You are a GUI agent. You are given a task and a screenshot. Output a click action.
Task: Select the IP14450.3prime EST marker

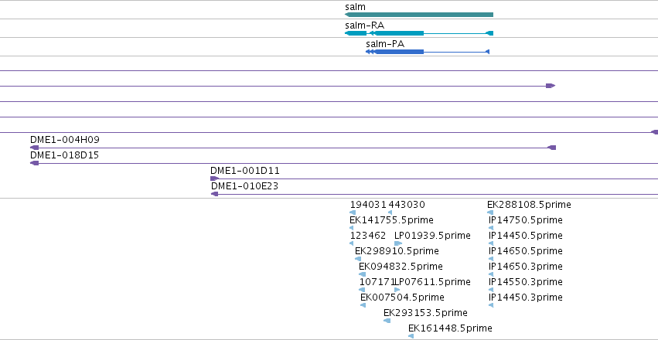tap(491, 305)
